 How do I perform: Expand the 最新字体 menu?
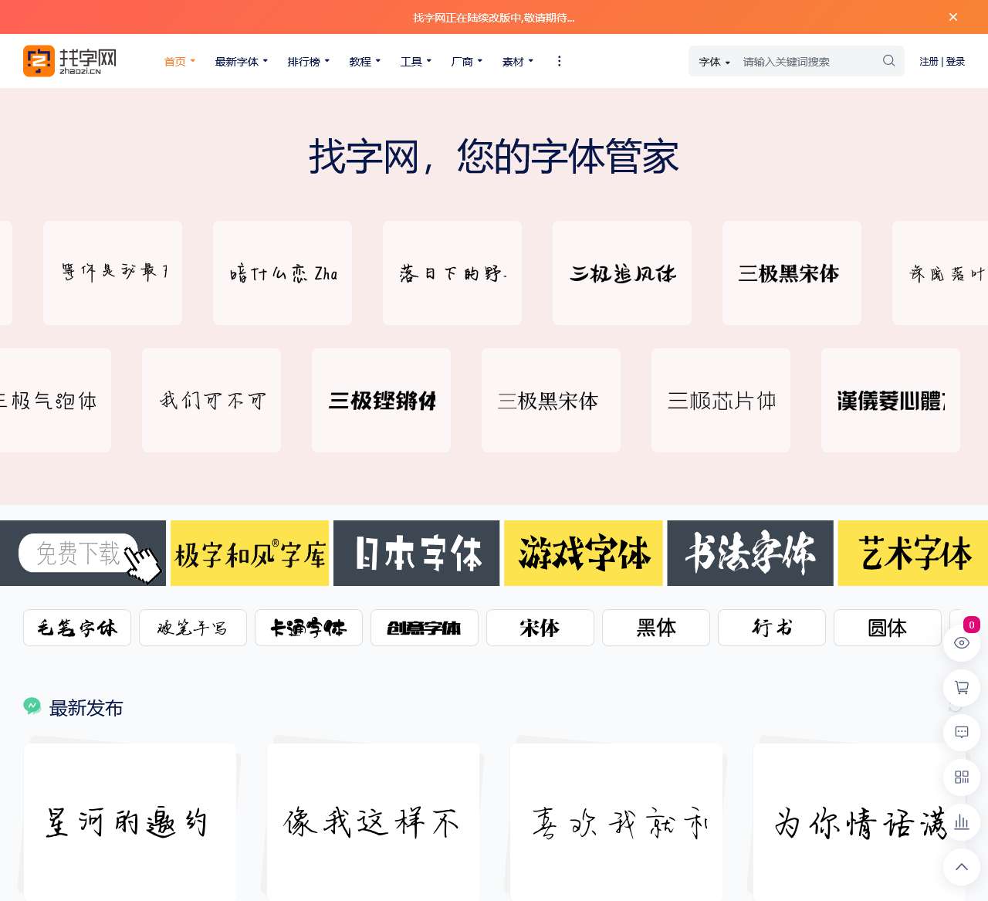(242, 62)
